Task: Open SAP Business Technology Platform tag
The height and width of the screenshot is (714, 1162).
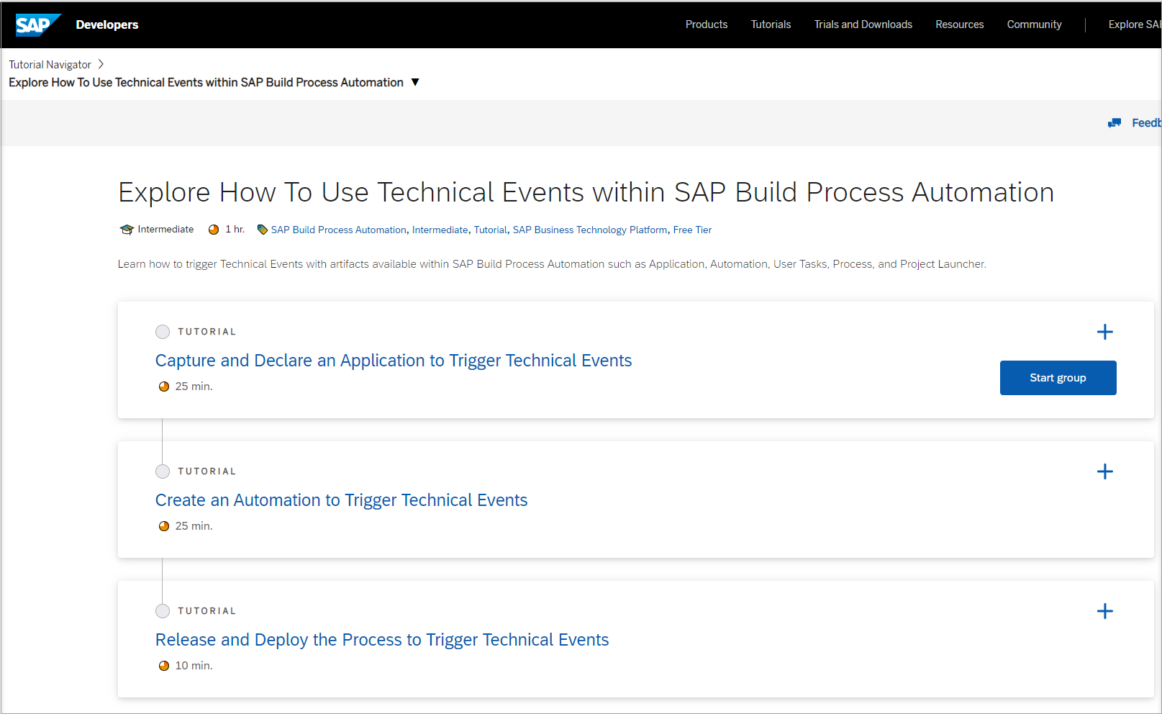Action: coord(590,230)
